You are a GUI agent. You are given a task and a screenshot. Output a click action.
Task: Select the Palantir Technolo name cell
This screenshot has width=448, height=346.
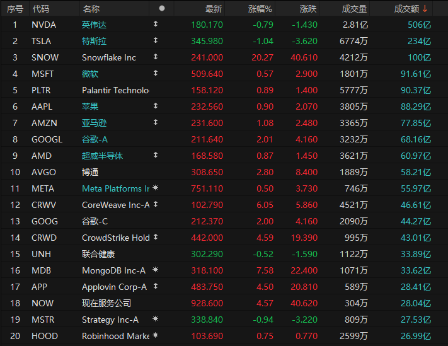[115, 90]
